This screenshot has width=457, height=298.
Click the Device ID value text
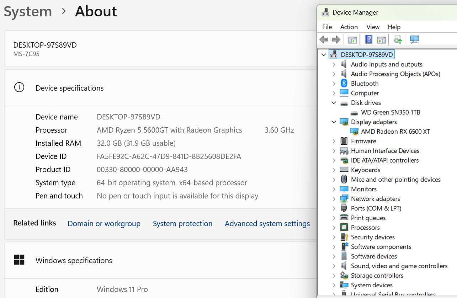coord(169,156)
